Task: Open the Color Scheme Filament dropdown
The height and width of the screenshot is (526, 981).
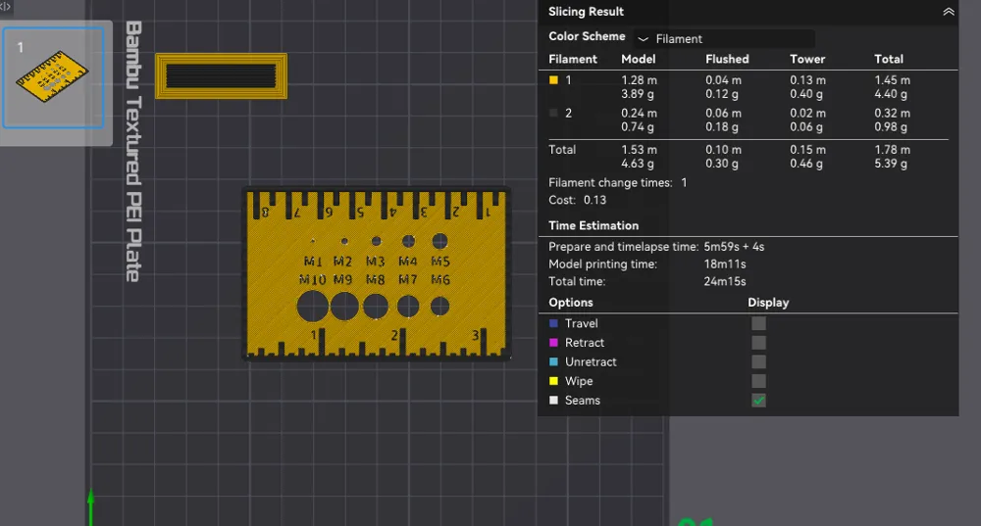Action: (x=724, y=39)
